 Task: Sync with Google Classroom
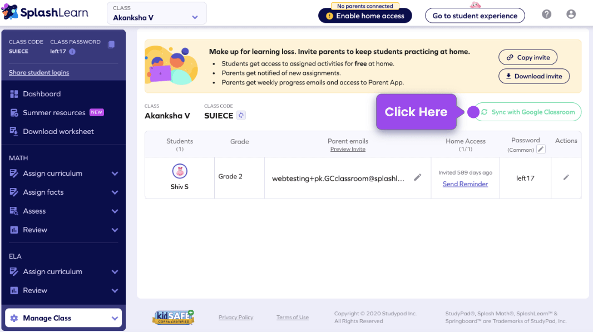[x=528, y=112]
